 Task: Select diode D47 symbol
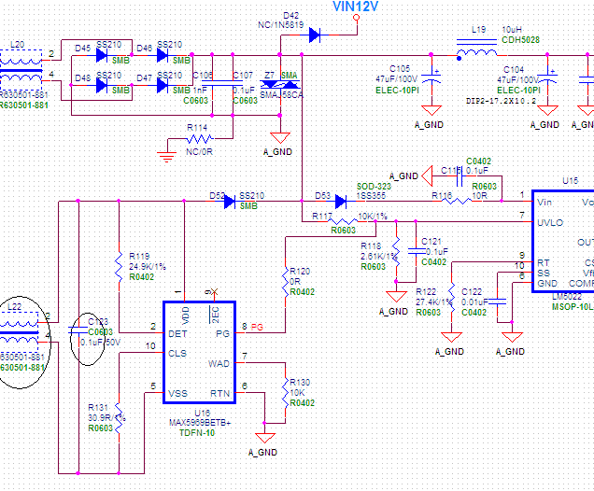tap(163, 85)
